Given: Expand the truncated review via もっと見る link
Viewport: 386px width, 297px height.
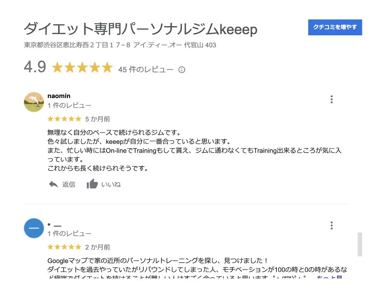Looking at the screenshot, I should pos(329,277).
